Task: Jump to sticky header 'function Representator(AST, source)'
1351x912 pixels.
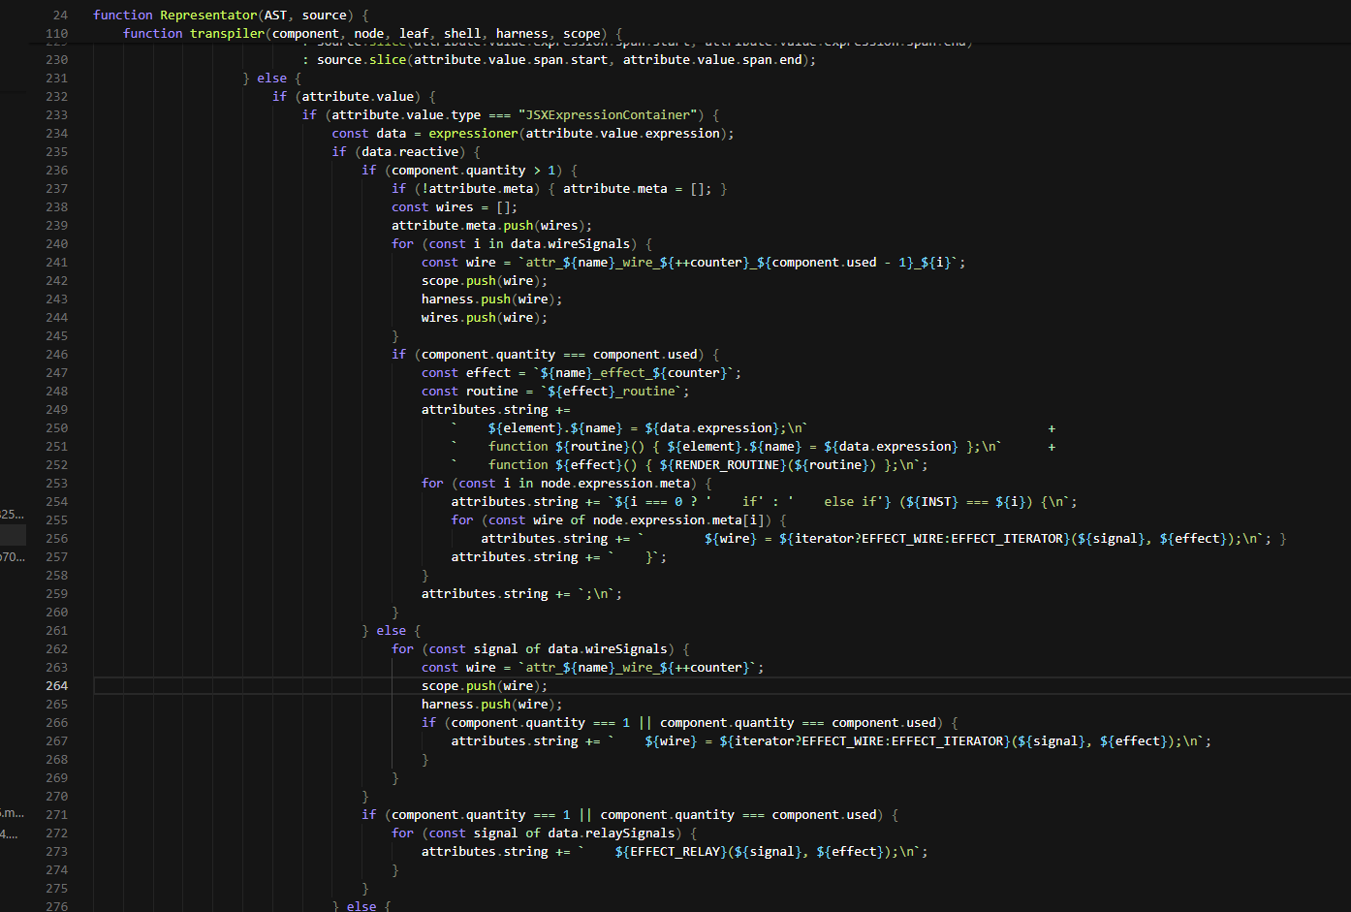Action: point(231,15)
